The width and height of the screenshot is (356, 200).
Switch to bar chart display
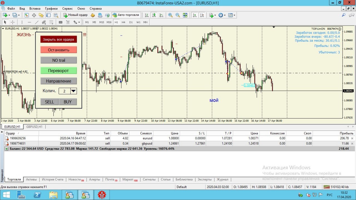pyautogui.click(x=147, y=15)
